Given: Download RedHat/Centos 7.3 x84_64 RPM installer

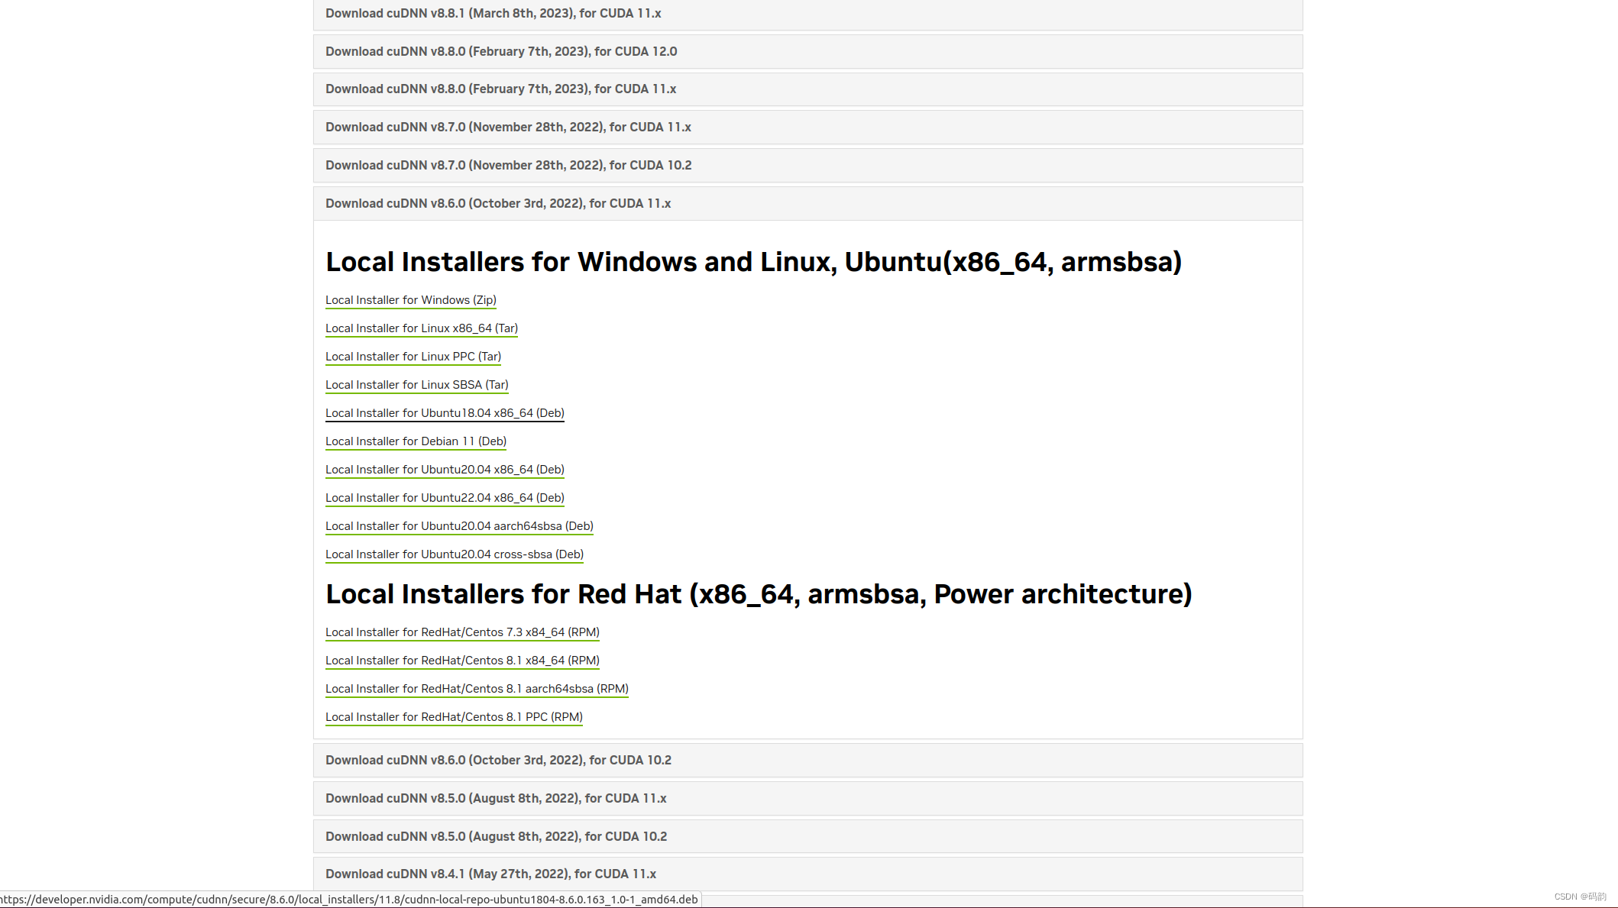Looking at the screenshot, I should click(462, 632).
